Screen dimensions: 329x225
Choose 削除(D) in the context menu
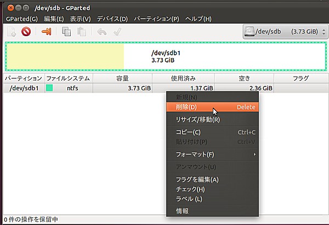212,107
